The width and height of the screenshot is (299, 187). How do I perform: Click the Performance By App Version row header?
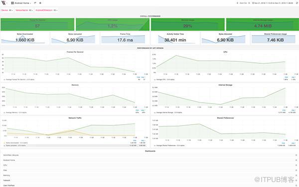click(x=150, y=48)
